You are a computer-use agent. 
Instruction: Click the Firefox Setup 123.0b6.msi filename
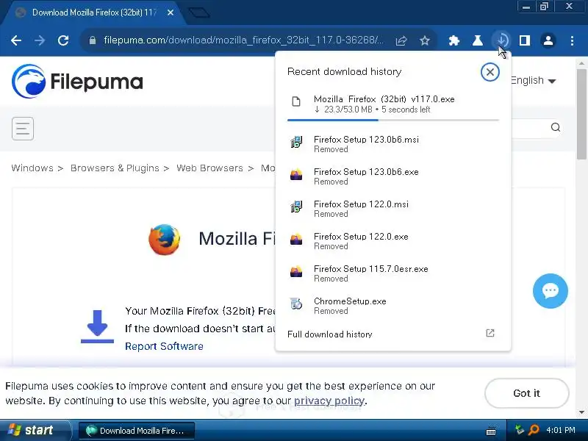(366, 140)
